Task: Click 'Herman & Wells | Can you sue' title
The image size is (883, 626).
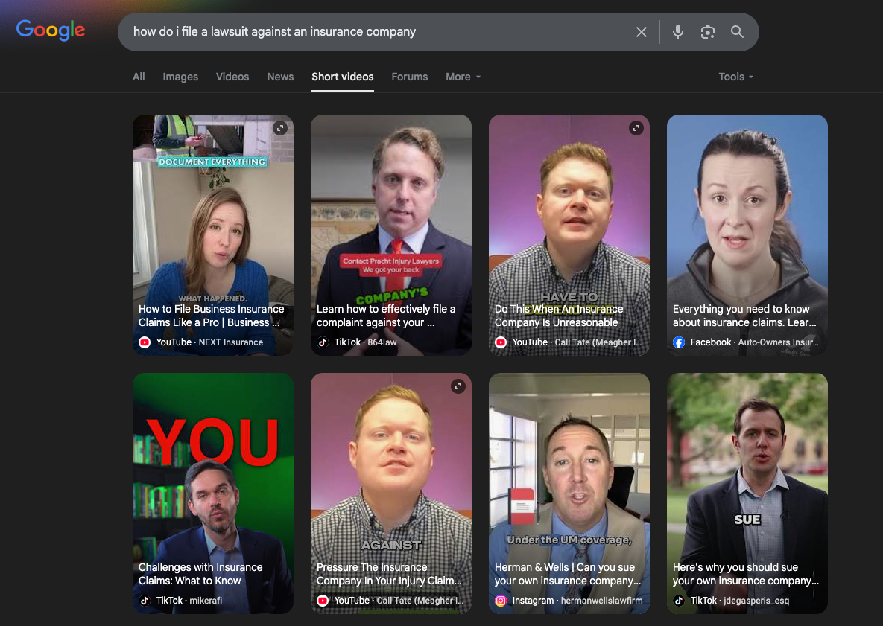Action: click(568, 574)
